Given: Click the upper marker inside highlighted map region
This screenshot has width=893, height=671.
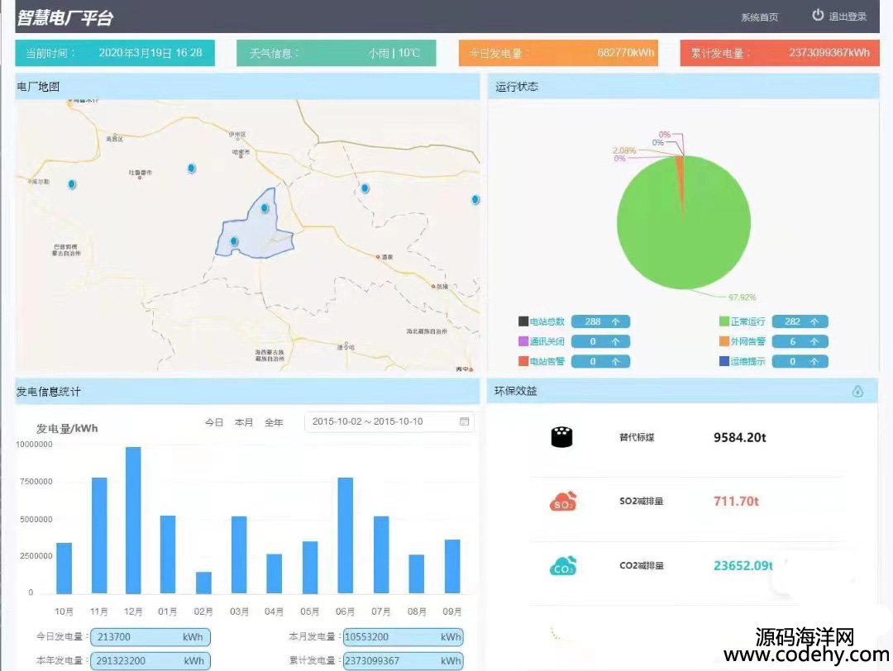Looking at the screenshot, I should pyautogui.click(x=265, y=208).
